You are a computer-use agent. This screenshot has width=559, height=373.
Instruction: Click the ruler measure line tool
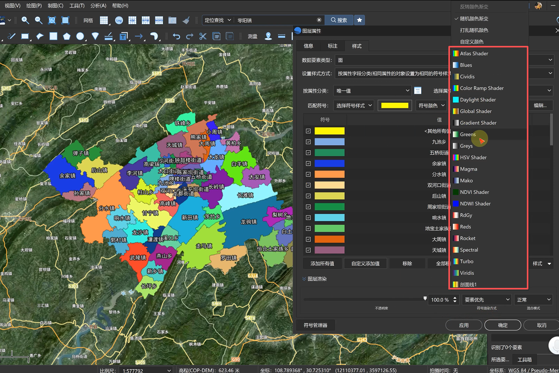pos(282,36)
